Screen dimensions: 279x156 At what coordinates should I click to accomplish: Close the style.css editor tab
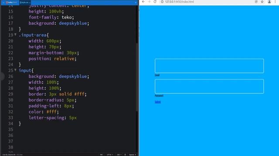[30, 3]
